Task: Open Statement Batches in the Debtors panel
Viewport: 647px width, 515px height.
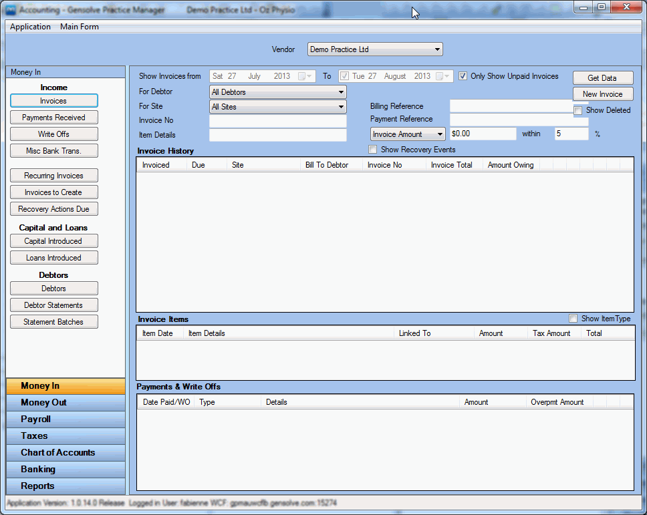Action: coord(53,321)
